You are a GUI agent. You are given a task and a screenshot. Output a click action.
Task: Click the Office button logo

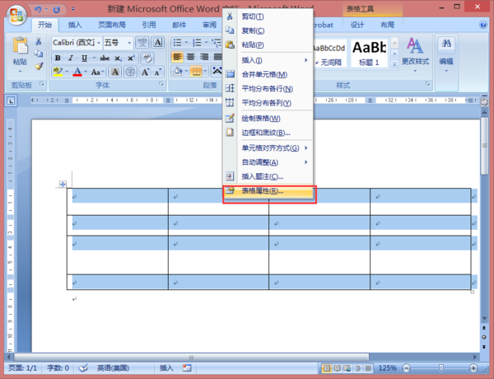click(x=16, y=15)
